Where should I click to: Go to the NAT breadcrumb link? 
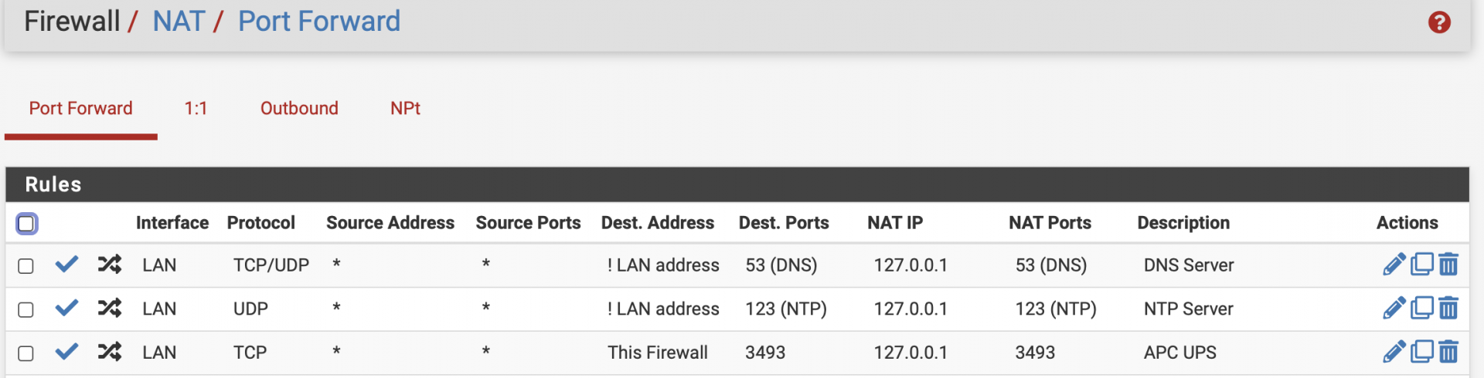point(179,22)
